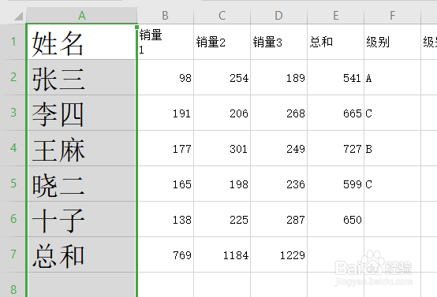437x297 pixels.
Task: Click total cell showing 1184
Action: click(x=222, y=254)
